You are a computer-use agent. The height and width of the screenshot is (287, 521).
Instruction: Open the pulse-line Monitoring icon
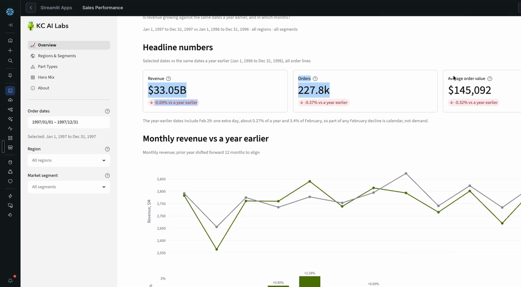click(x=10, y=129)
